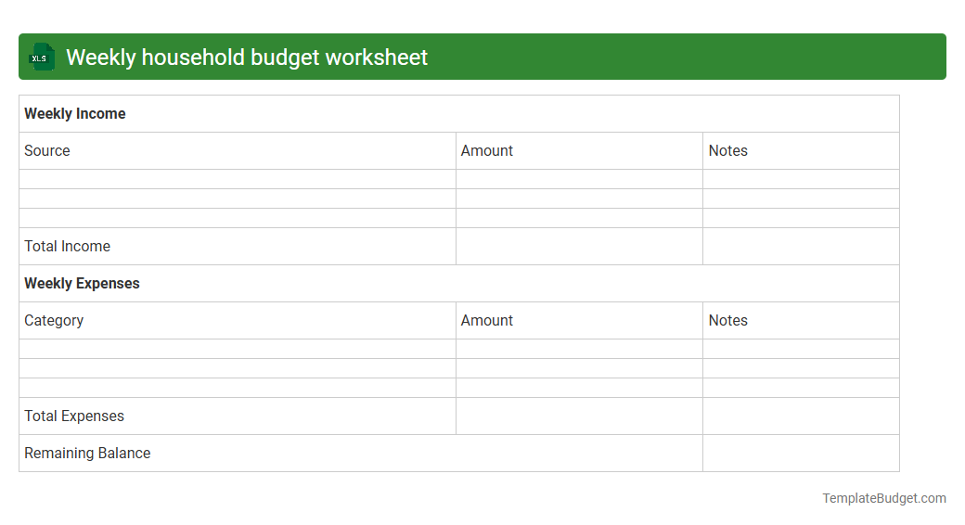This screenshot has width=965, height=525.
Task: Click the Category column header
Action: (238, 321)
